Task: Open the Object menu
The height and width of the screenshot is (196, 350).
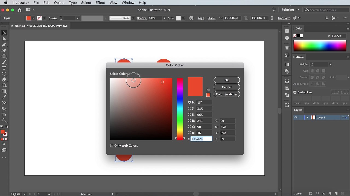Action: click(x=59, y=3)
